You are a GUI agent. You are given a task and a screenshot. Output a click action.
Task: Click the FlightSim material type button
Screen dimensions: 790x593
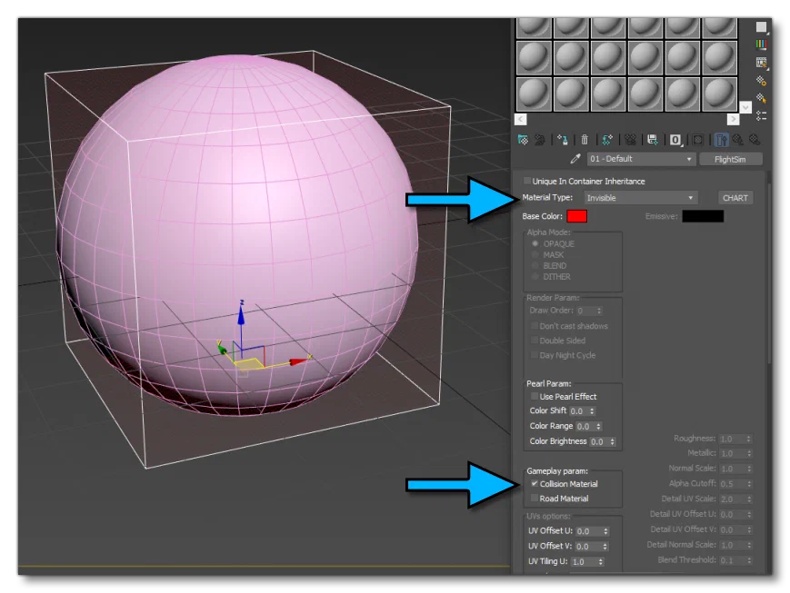730,159
